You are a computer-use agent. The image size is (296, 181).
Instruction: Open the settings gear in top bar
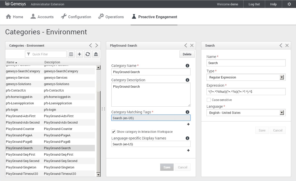tap(289, 4)
